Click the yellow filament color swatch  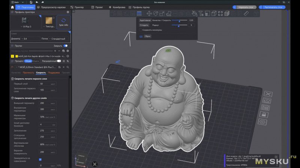tap(16, 56)
